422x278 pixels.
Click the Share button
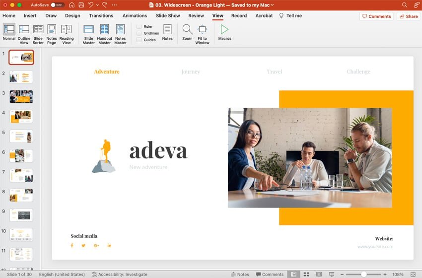tap(408, 16)
